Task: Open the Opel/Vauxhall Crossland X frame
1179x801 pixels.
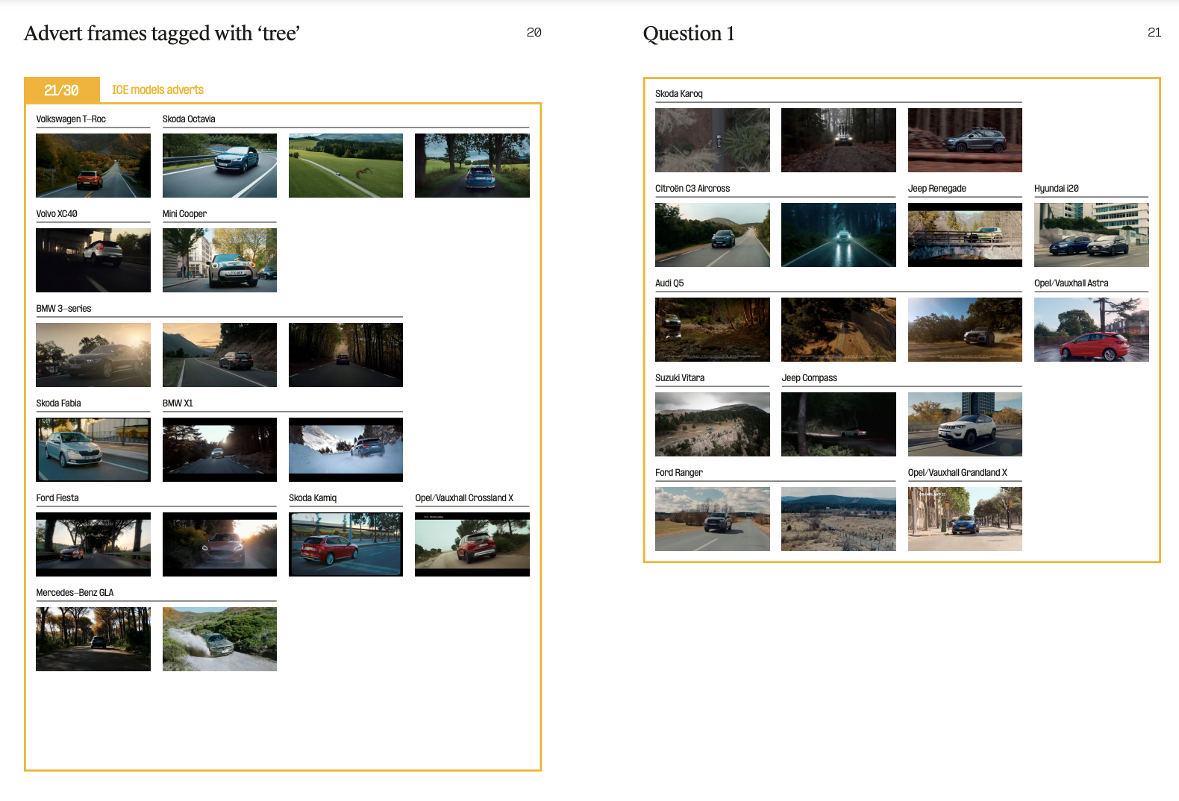Action: 472,544
